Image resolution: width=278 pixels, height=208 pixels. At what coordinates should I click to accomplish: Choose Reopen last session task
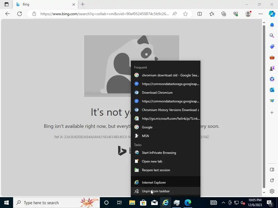tap(166, 170)
